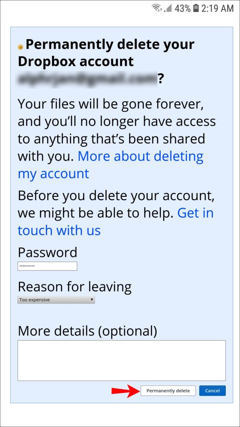
Task: Select the Cancel button
Action: (212, 390)
